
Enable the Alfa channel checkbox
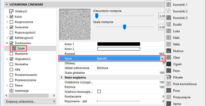[x=11, y=70]
